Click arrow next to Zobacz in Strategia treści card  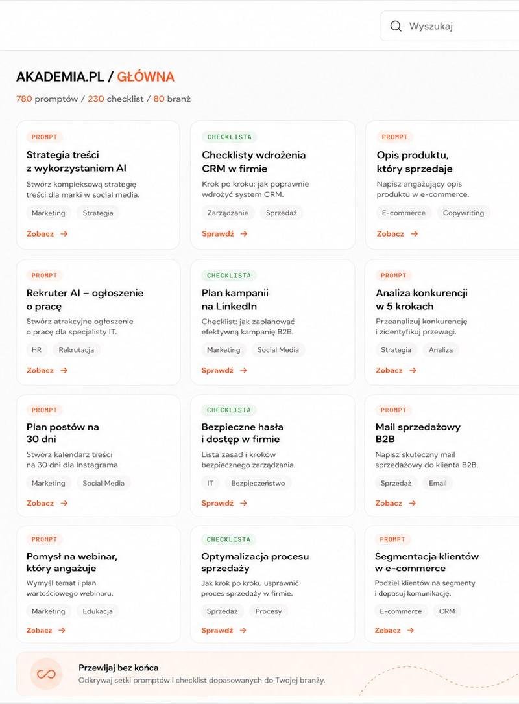pos(64,234)
